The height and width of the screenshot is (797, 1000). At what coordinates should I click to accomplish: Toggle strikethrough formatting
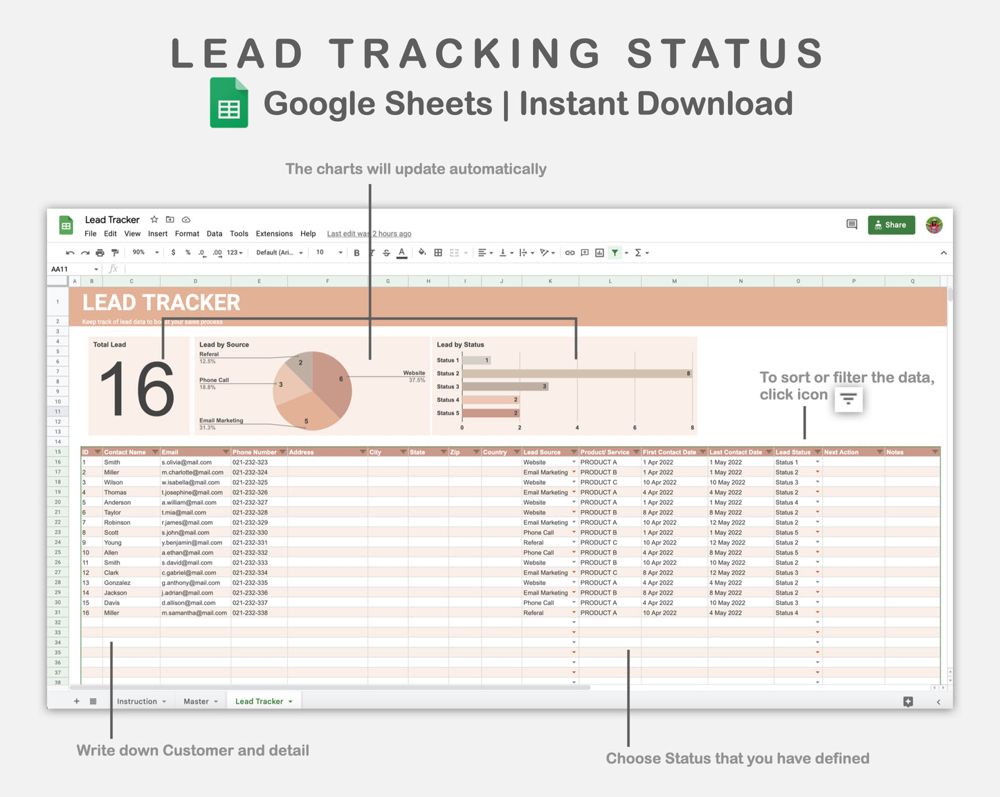tap(385, 253)
